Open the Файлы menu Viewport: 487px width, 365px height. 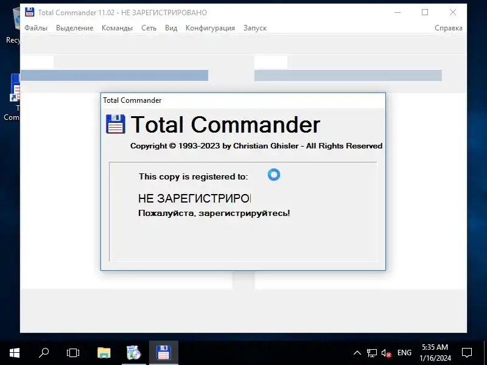tap(36, 28)
